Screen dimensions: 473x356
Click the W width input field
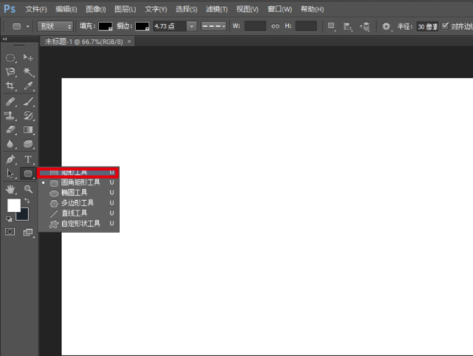click(255, 26)
